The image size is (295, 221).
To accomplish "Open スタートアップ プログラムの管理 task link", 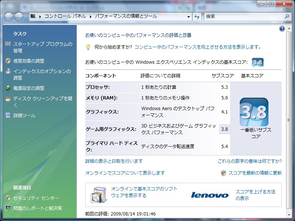I will tap(43, 47).
